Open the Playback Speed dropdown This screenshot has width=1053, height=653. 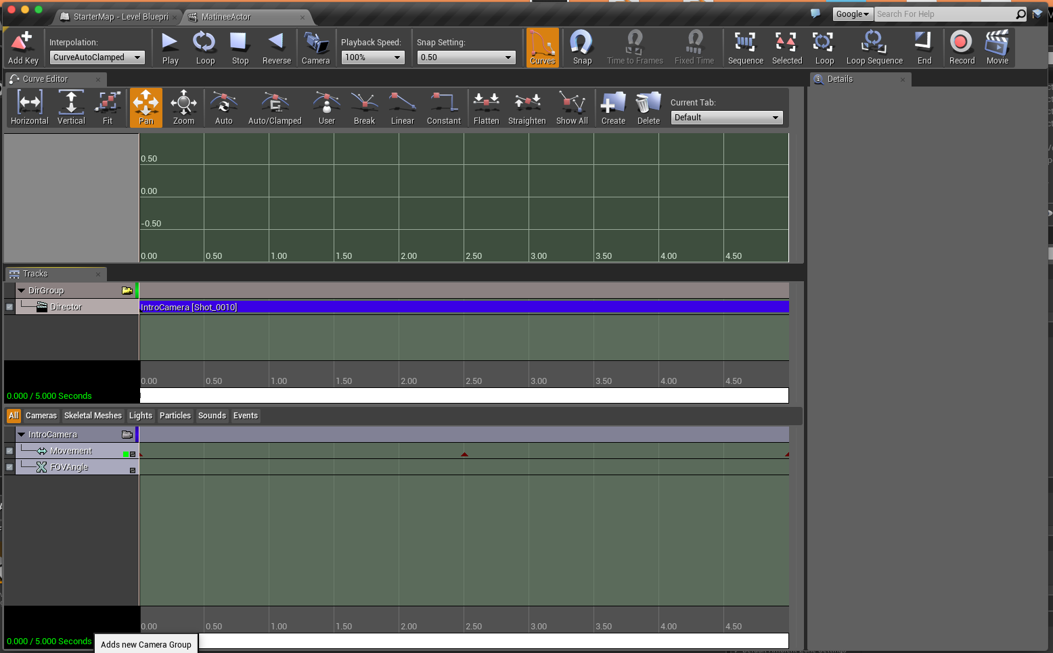pyautogui.click(x=372, y=57)
